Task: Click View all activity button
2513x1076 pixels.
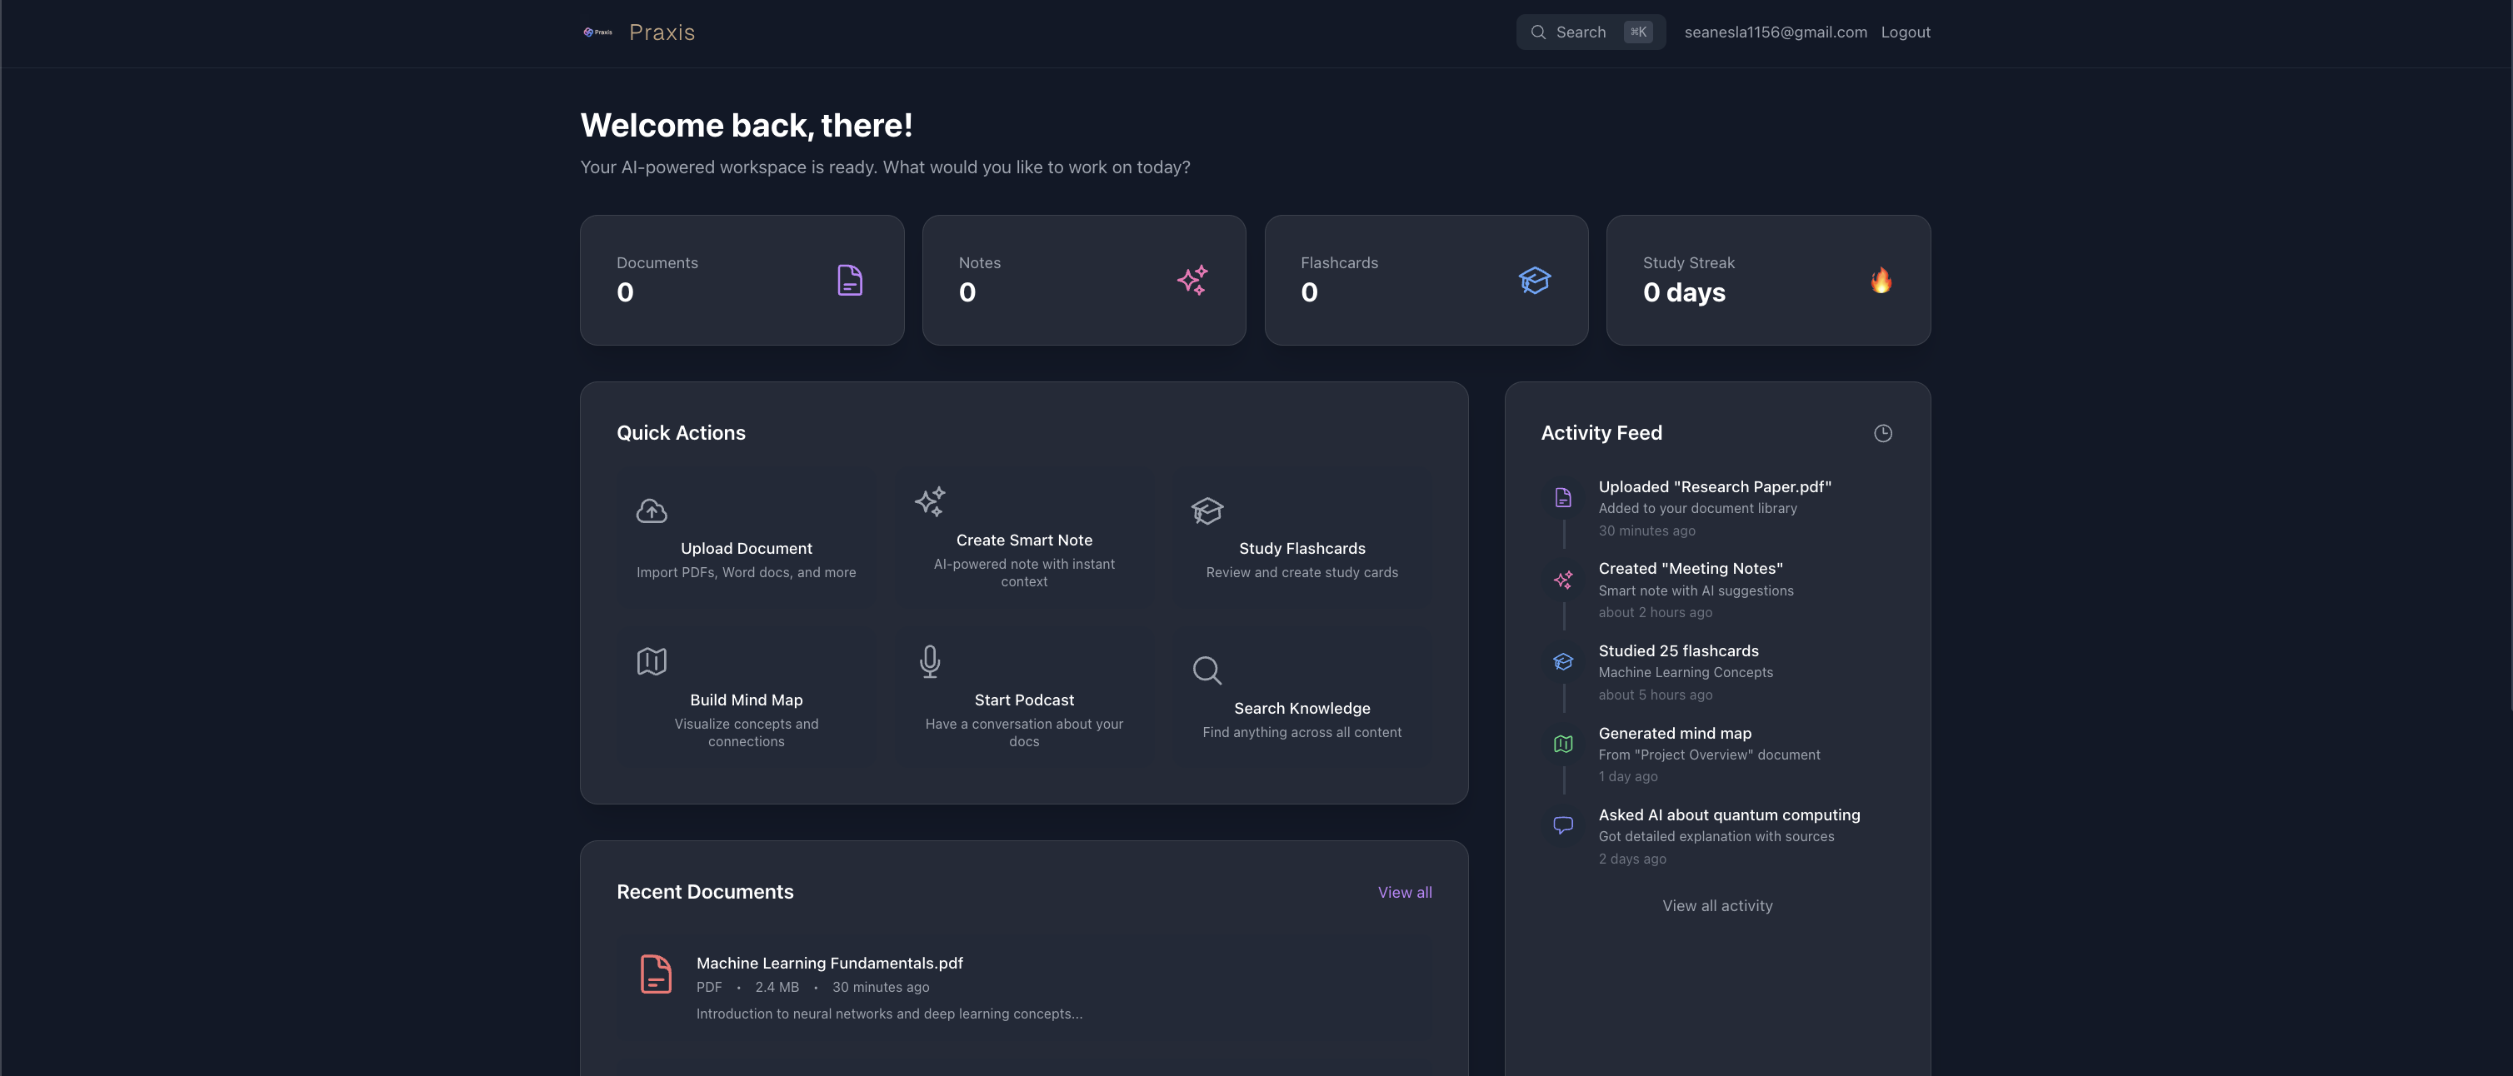Action: point(1716,906)
